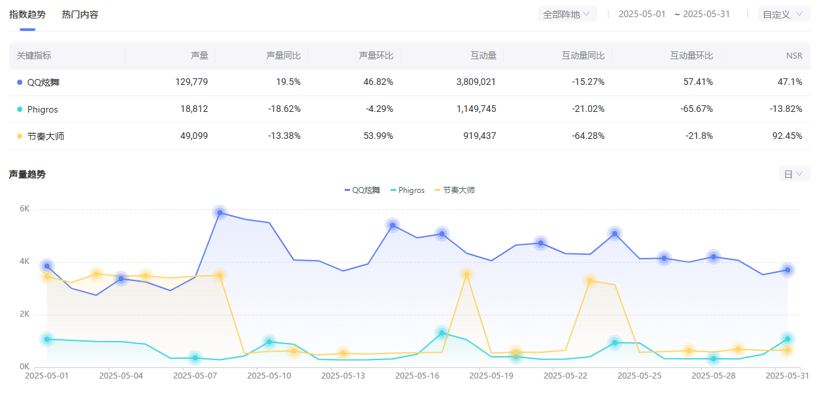Click the 声量趋势 chart title
This screenshot has width=823, height=393.
(x=28, y=174)
